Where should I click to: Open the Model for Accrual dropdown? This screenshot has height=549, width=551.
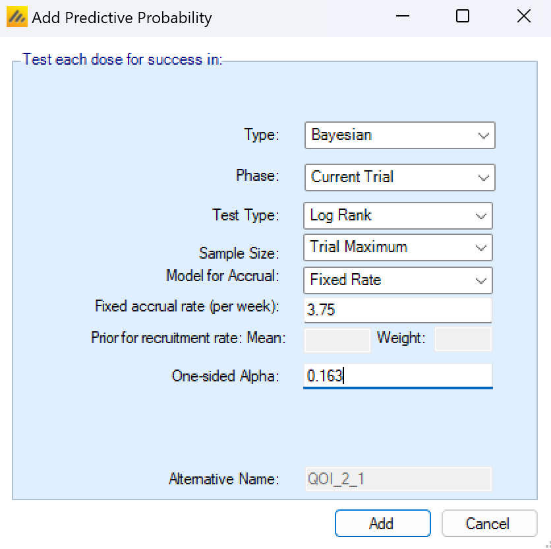(x=398, y=280)
